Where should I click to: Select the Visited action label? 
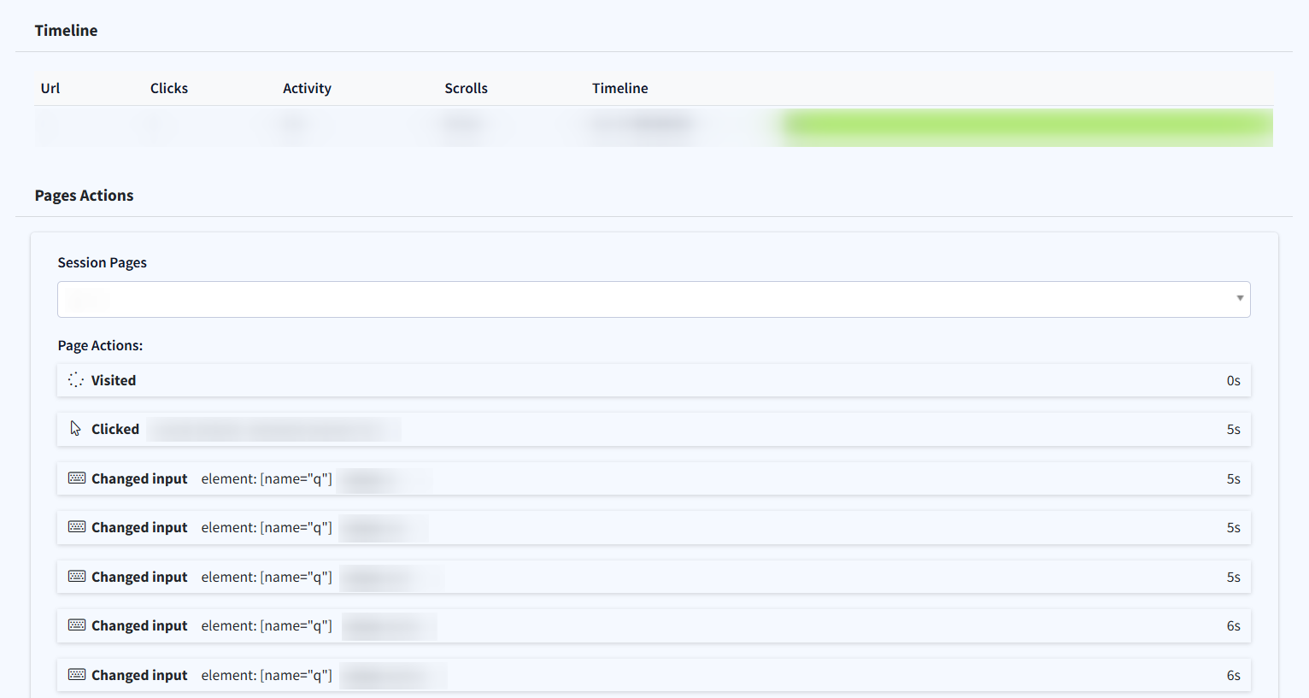(114, 380)
